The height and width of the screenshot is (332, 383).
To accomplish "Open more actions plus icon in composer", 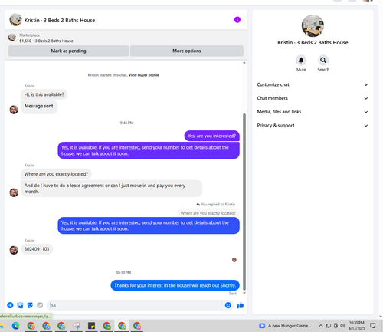I will tap(10, 305).
